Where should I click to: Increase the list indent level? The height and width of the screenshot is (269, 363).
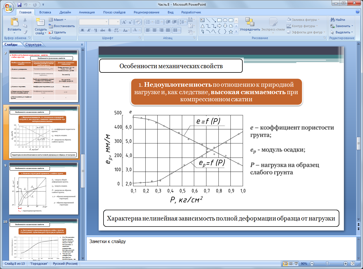click(174, 22)
